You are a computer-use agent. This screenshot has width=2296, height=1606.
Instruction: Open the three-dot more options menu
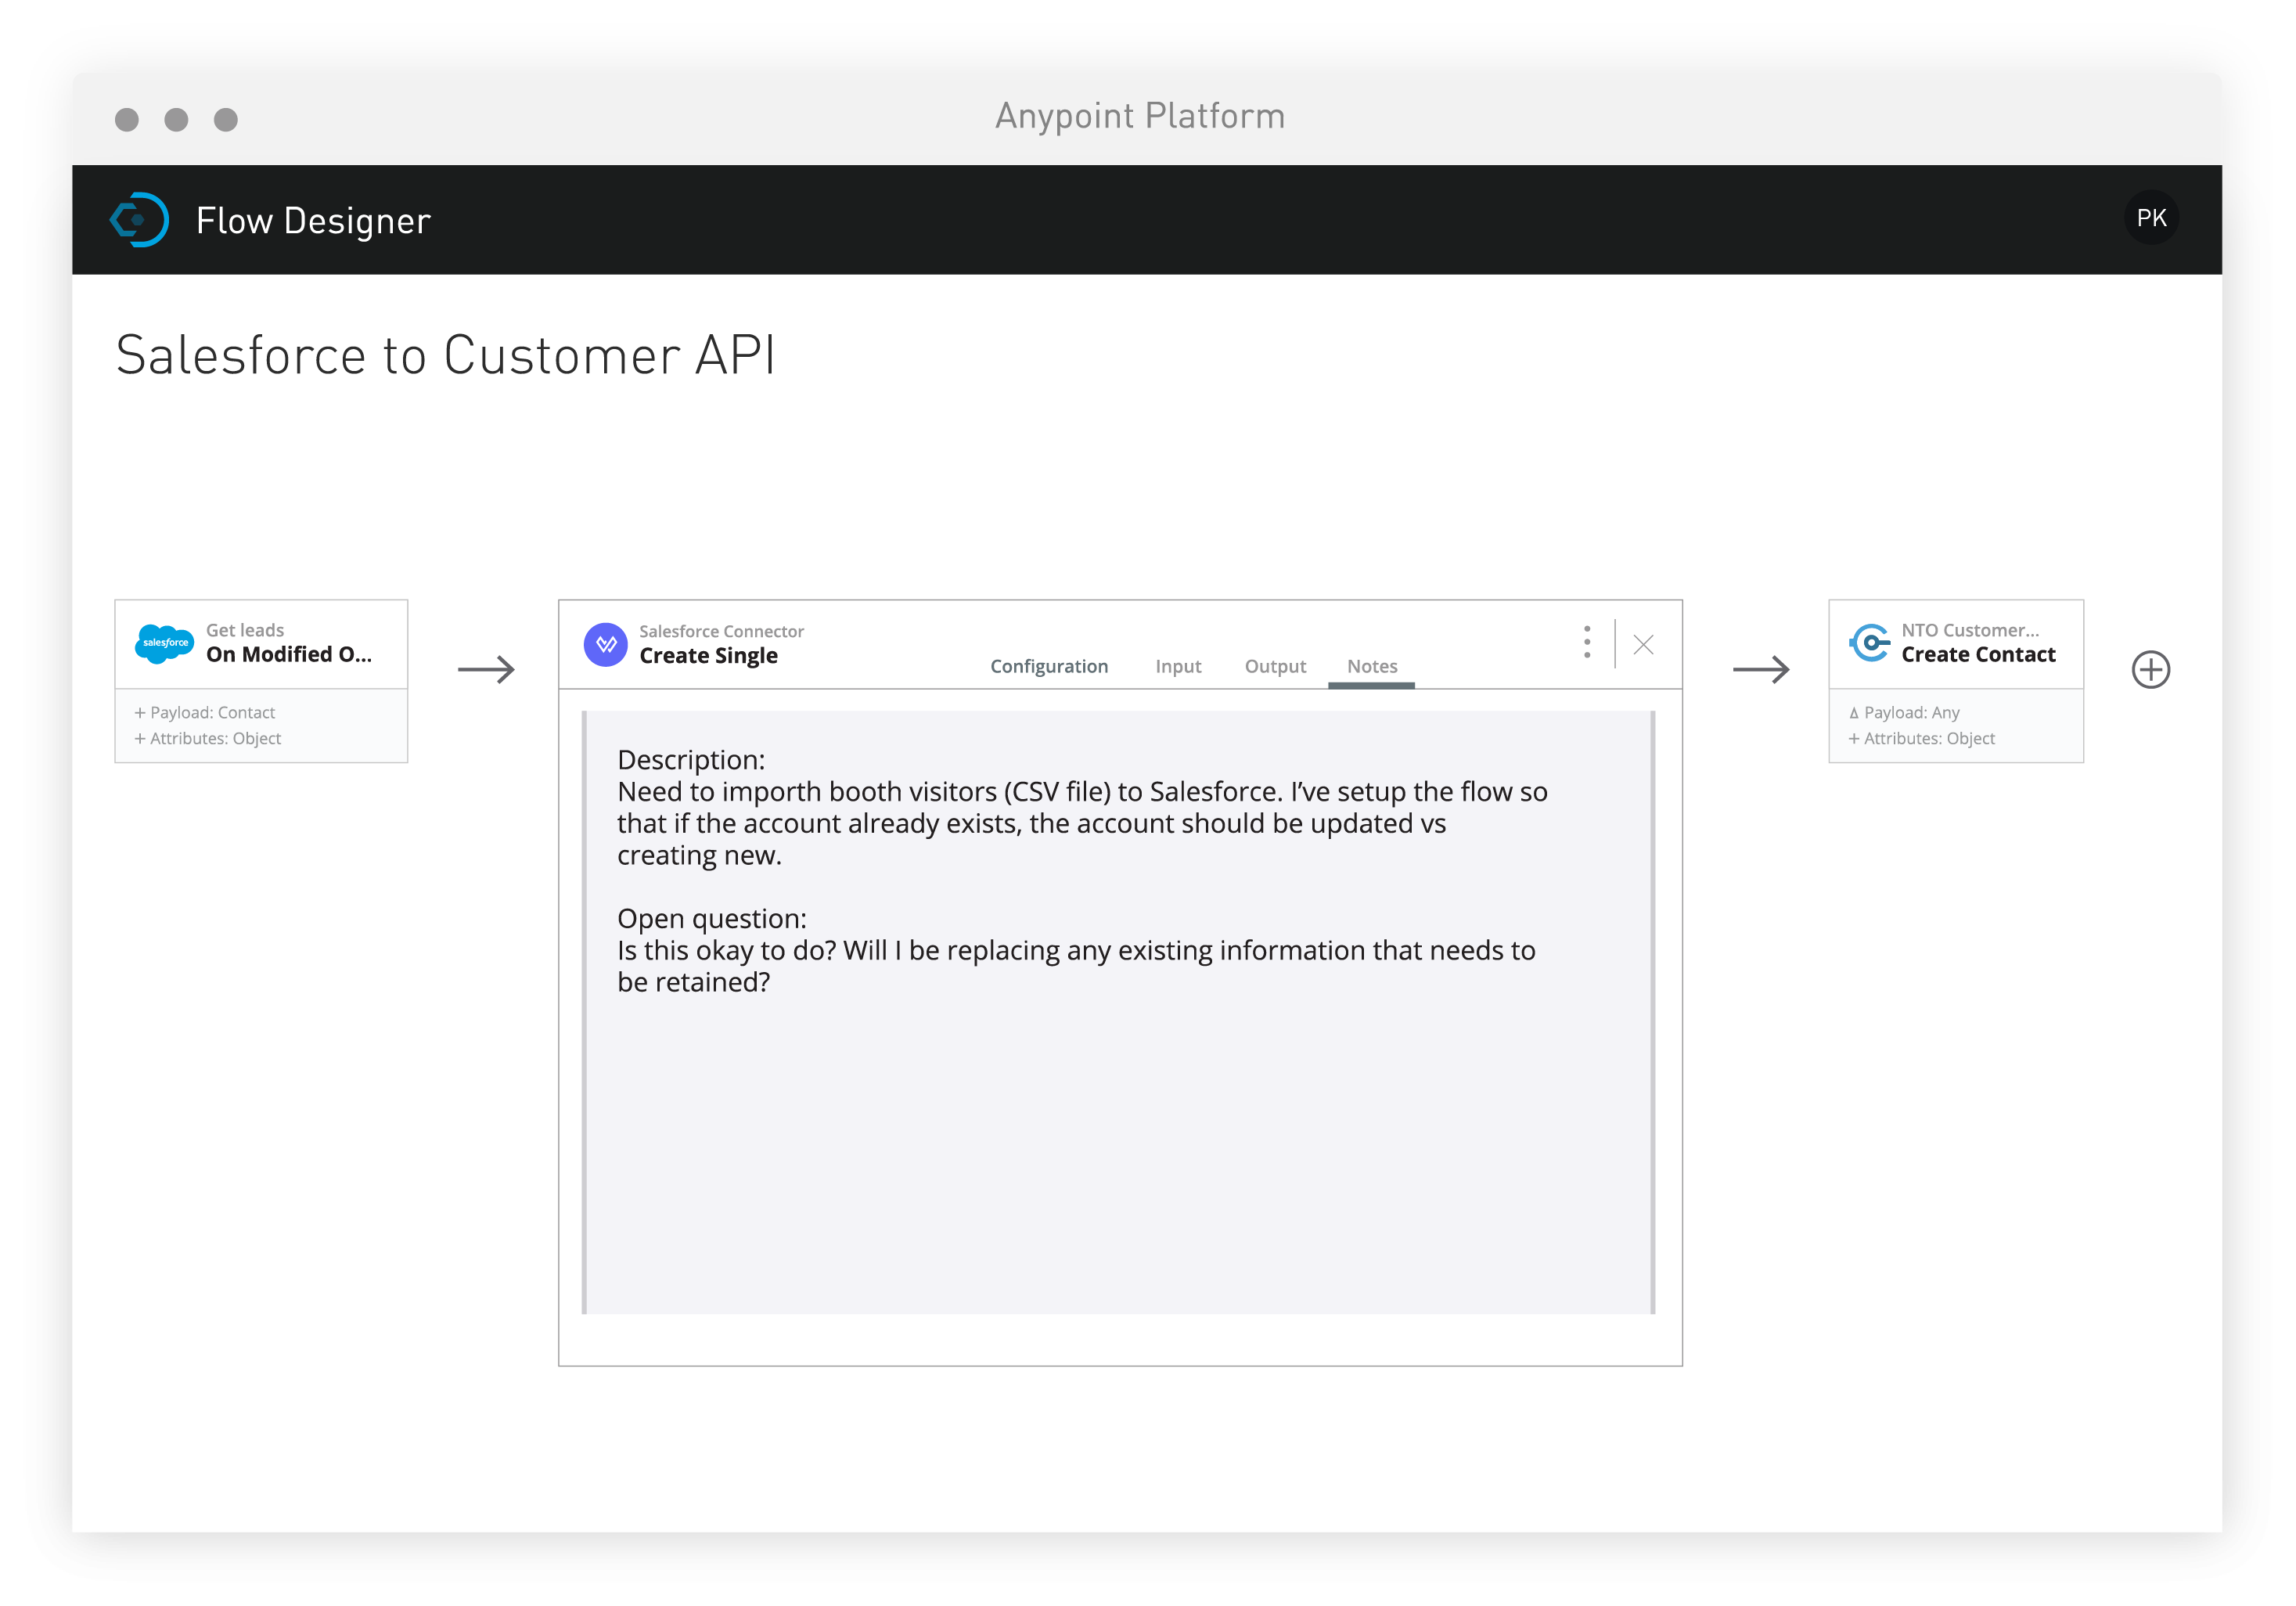pos(1587,642)
